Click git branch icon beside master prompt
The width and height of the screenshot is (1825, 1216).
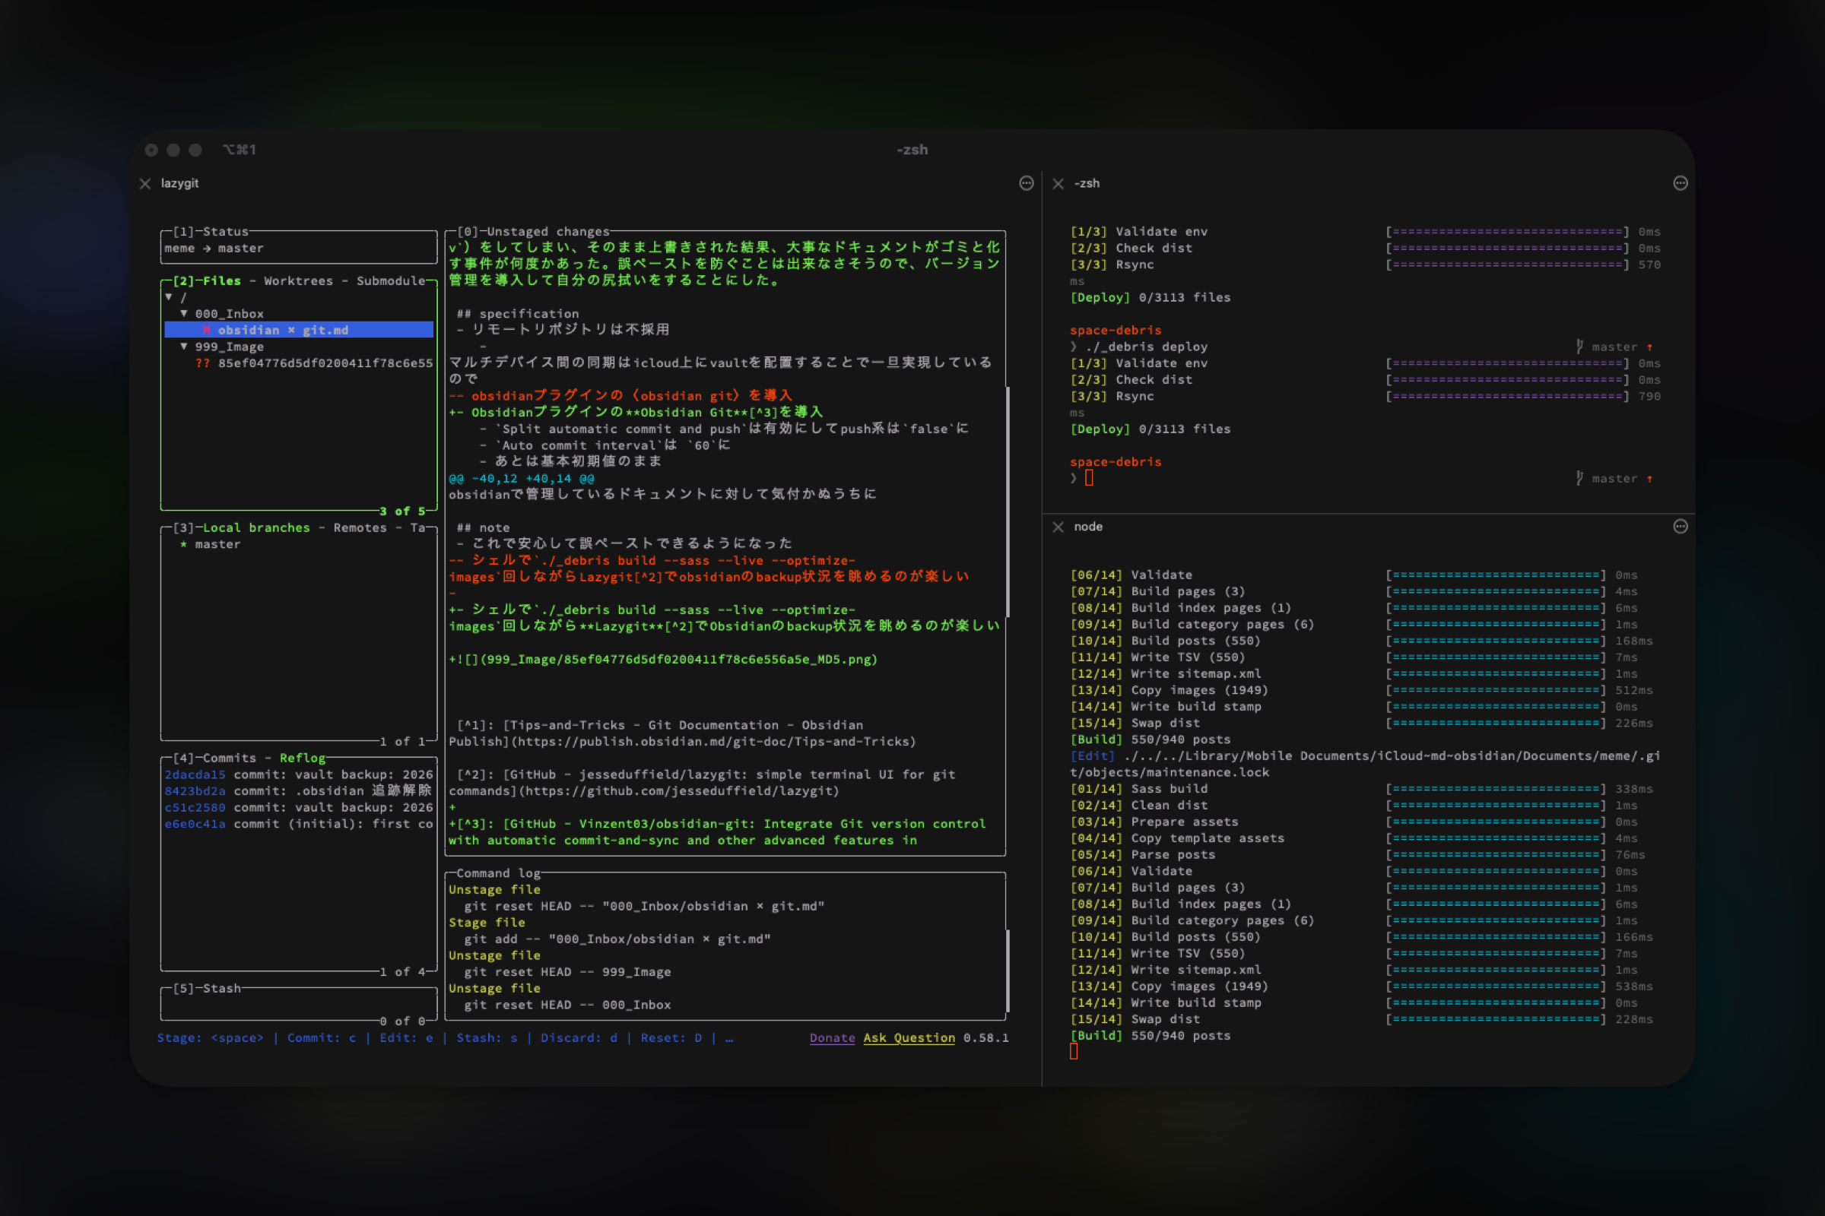pyautogui.click(x=1579, y=479)
